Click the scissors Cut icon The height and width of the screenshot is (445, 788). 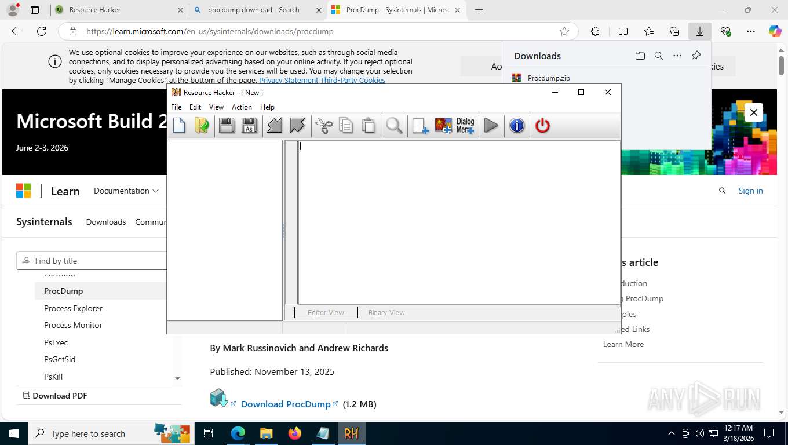click(x=324, y=125)
